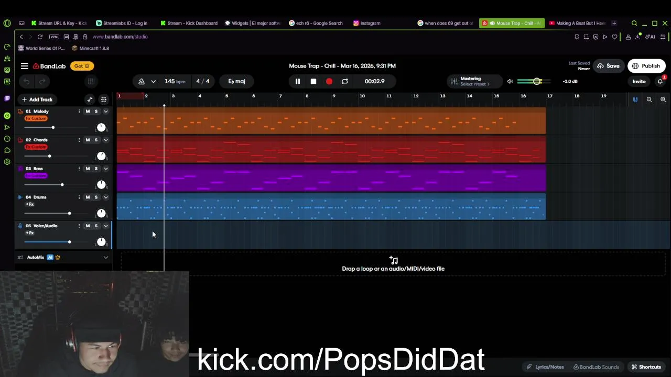Expand the Chords track chevron
This screenshot has height=377, width=671.
105,140
